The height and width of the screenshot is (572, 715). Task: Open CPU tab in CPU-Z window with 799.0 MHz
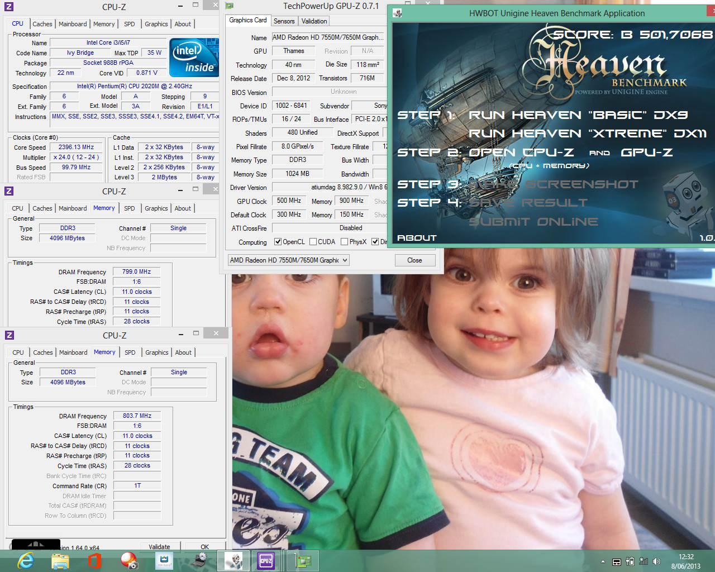pos(18,208)
